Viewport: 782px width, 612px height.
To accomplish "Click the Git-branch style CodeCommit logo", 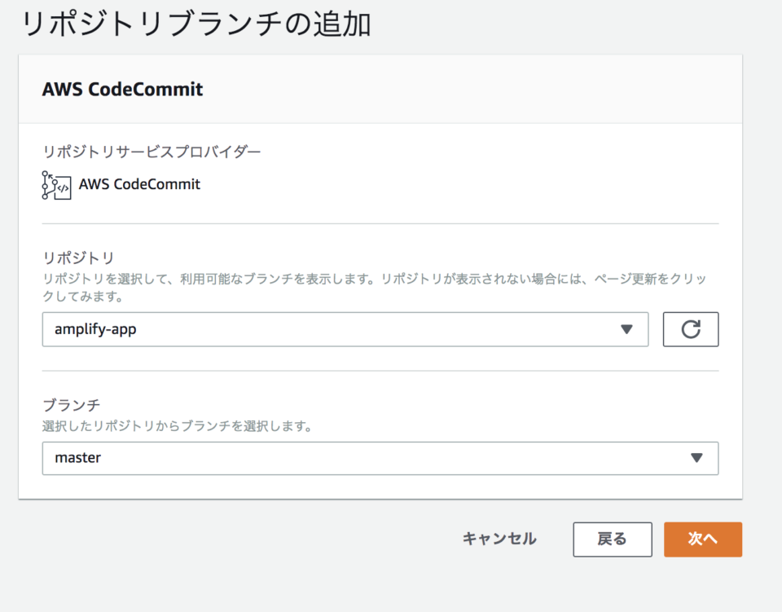I will point(55,184).
